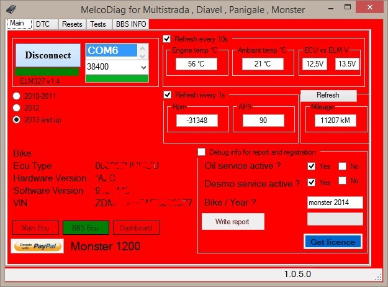Grab the resize grip in status bar
388x287 pixels.
[x=379, y=277]
